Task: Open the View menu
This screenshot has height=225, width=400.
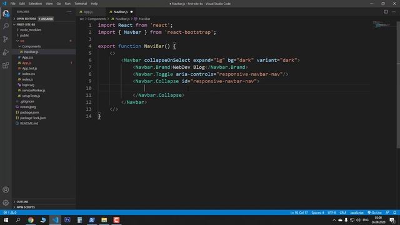Action: pyautogui.click(x=49, y=4)
